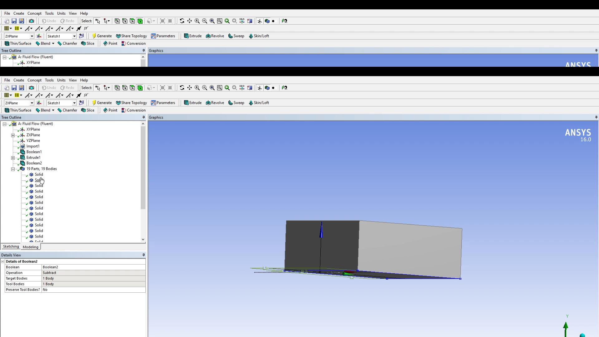Toggle visibility of the first Solid body
Viewport: 599px width, 337px height.
tap(26, 175)
